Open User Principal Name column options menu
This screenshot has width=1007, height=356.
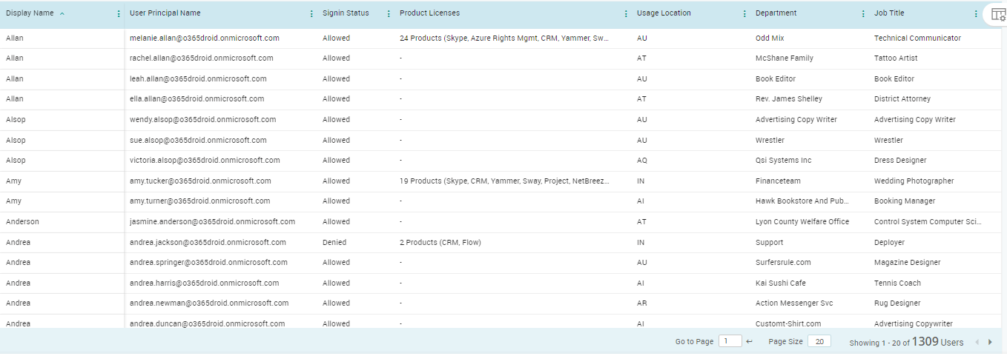click(311, 14)
